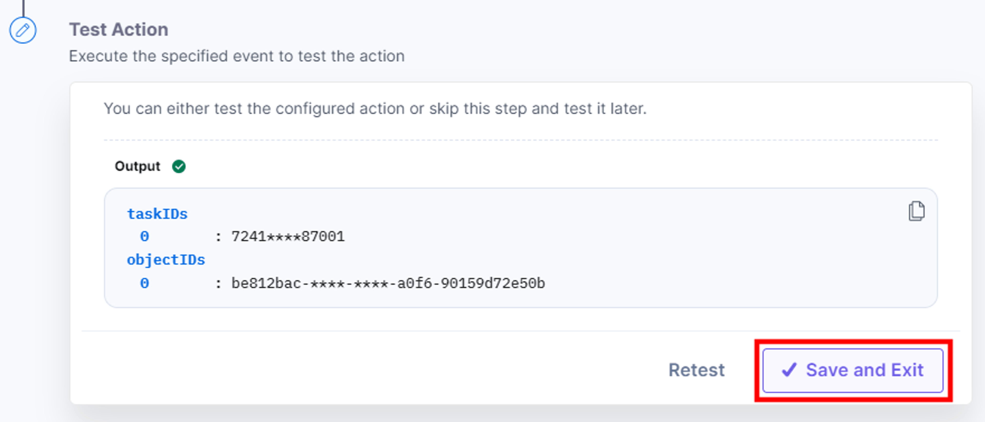Viewport: 985px width, 422px height.
Task: Click the index 0 under objectIDs
Action: click(x=144, y=283)
